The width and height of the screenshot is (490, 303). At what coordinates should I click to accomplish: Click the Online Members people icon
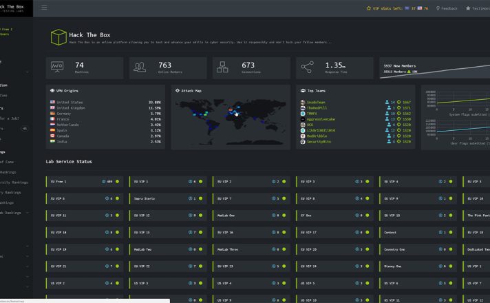[x=140, y=67]
